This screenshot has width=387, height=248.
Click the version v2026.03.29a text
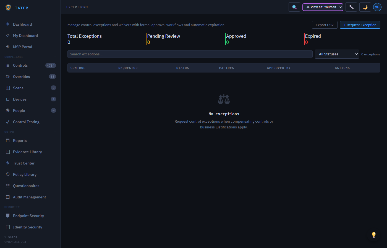pos(15,242)
